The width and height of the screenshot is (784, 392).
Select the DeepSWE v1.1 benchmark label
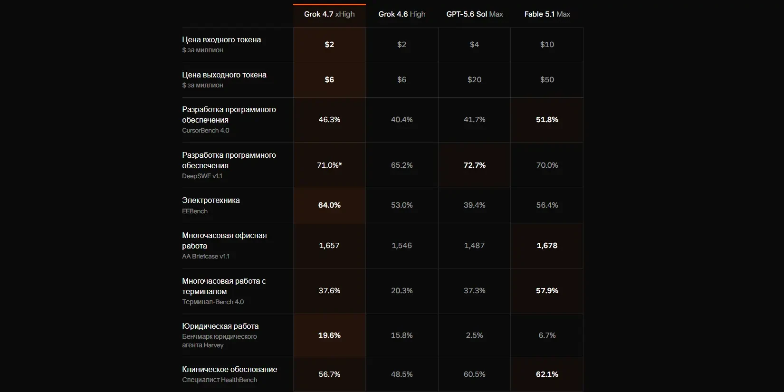(202, 176)
